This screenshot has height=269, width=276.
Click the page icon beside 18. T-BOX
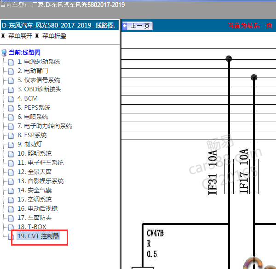tap(11, 227)
